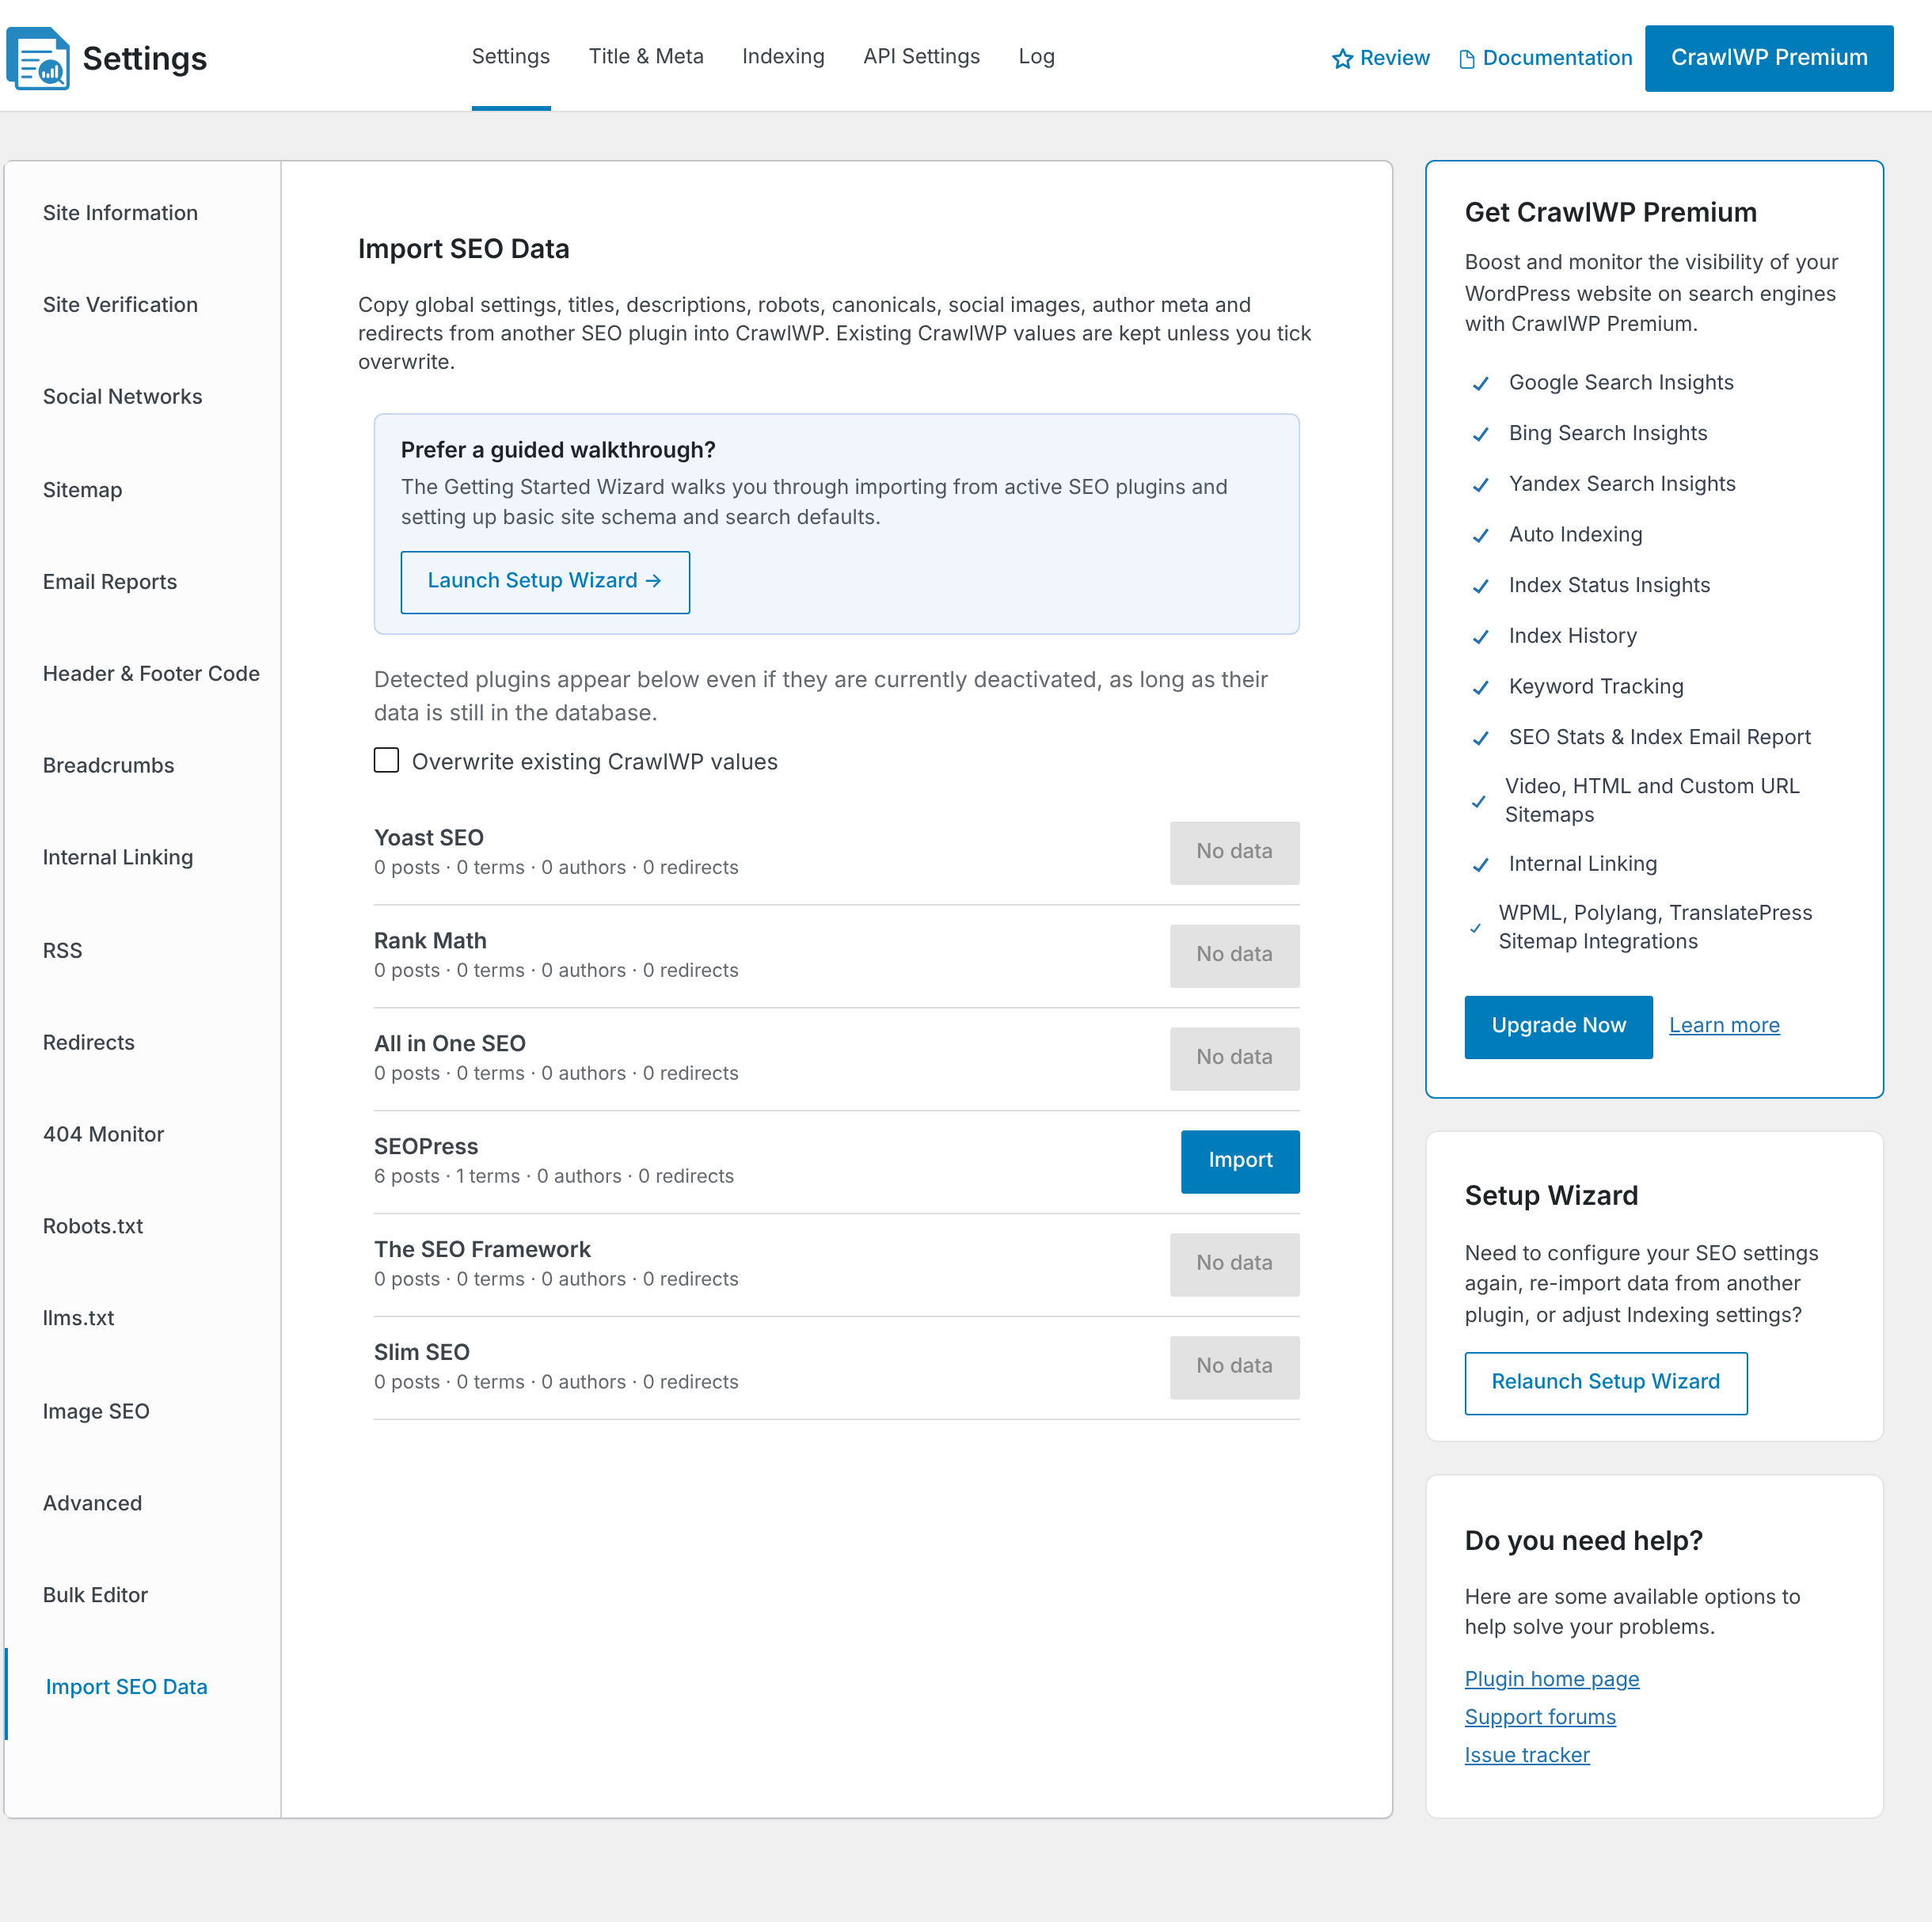This screenshot has height=1922, width=1932.
Task: Click the Documentation page icon
Action: pyautogui.click(x=1467, y=59)
